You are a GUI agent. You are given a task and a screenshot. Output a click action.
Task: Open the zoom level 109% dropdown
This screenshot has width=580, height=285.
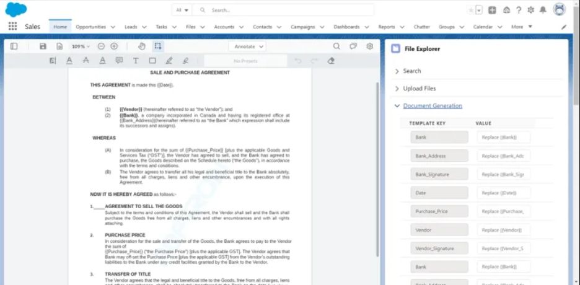click(81, 46)
